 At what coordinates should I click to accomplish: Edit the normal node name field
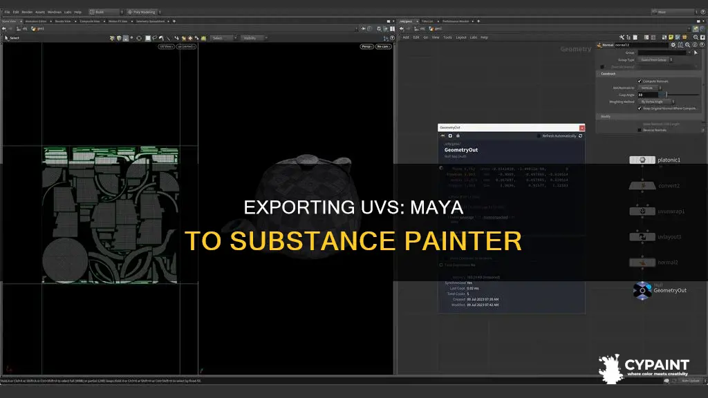[641, 45]
